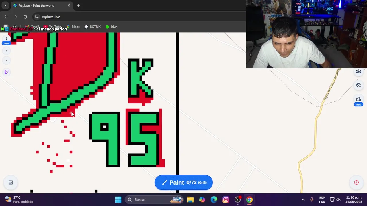Screen dimensions: 367x206
Task: Click the Paint 0/72 button
Action: [183, 183]
